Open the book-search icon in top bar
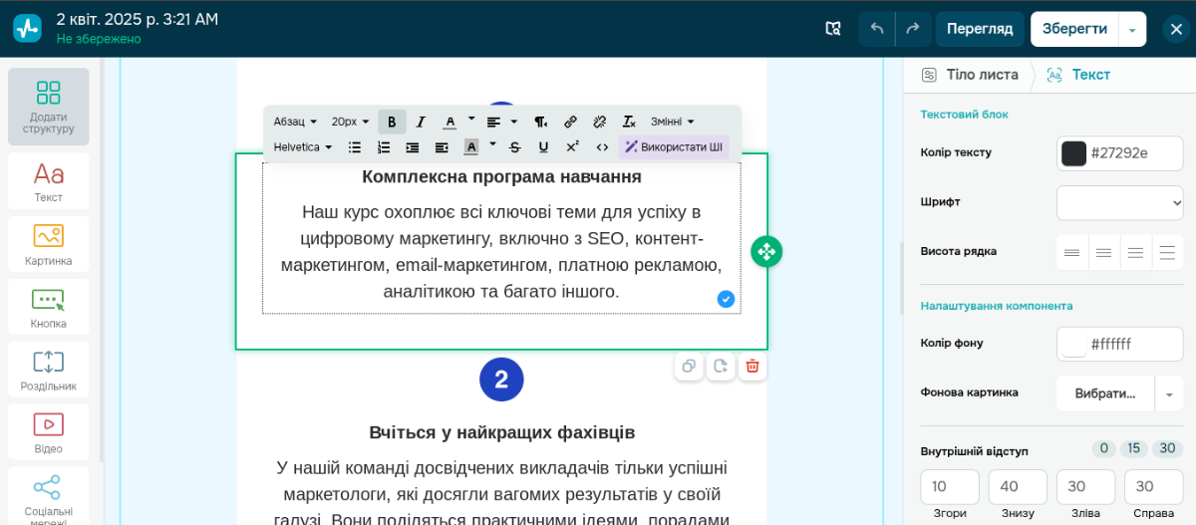1196x525 pixels. (x=833, y=29)
